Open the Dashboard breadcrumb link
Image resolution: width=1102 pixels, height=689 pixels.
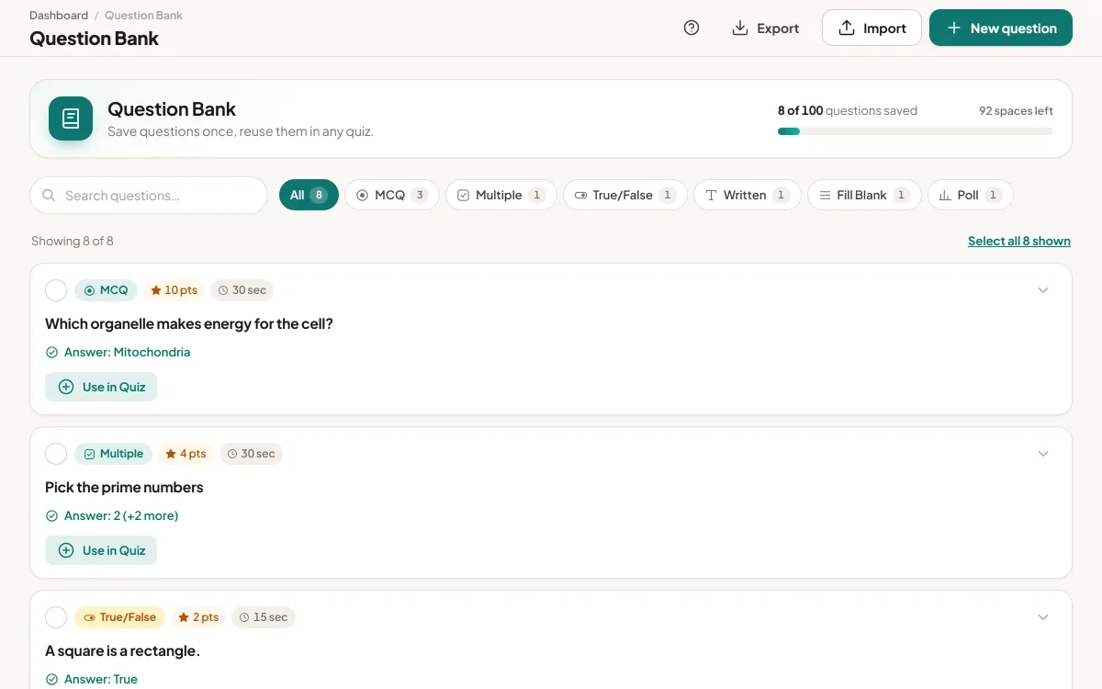pyautogui.click(x=59, y=16)
